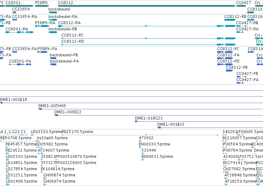The height and width of the screenshot is (186, 263).
Task: Select the 533446 feature
Action: point(143,154)
